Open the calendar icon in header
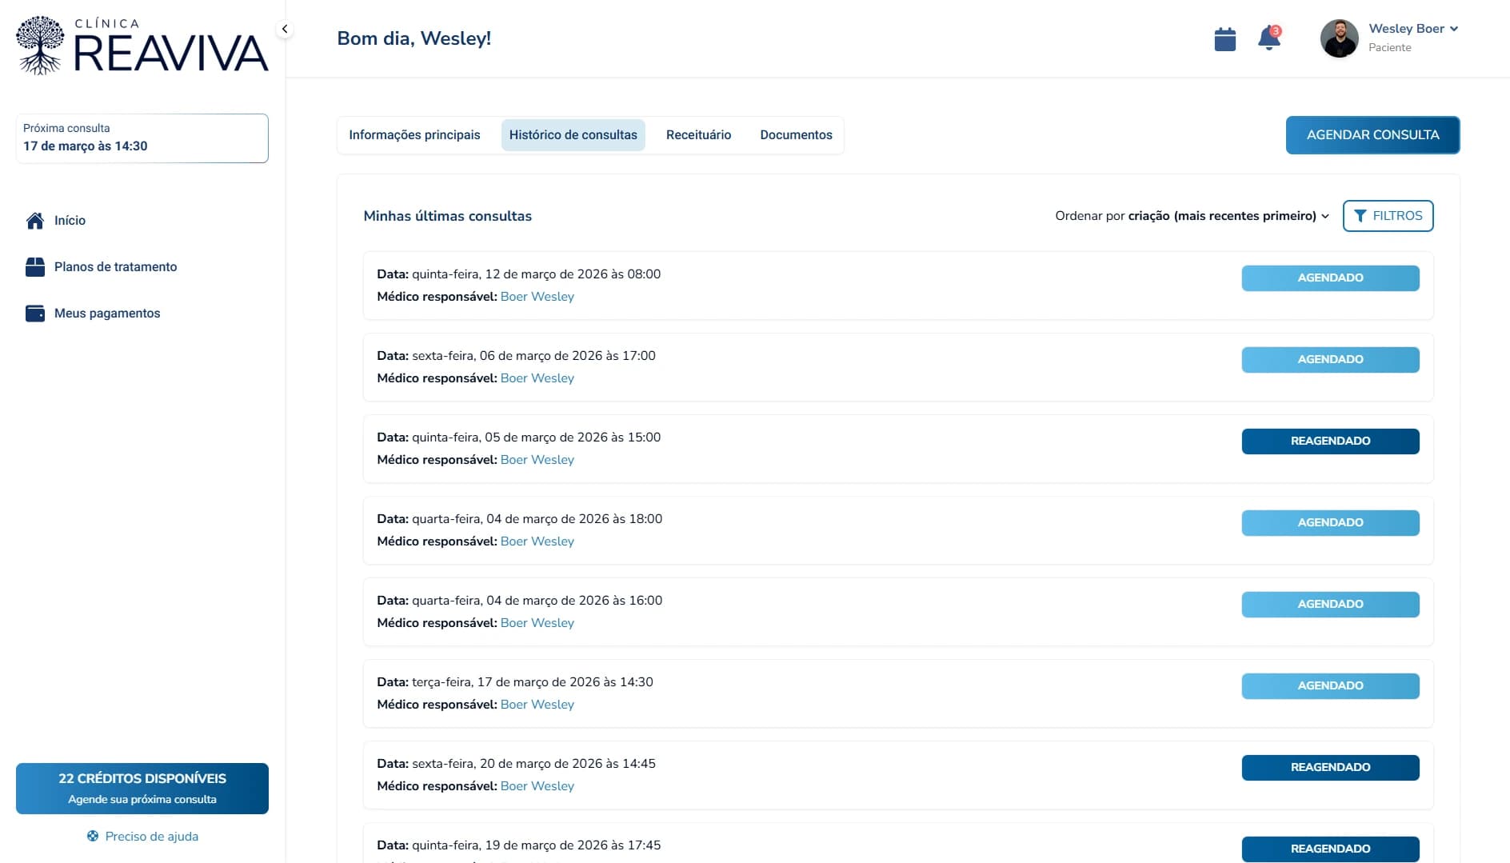 [x=1224, y=39]
